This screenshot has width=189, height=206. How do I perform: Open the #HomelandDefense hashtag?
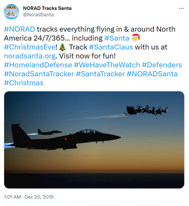pyautogui.click(x=38, y=65)
